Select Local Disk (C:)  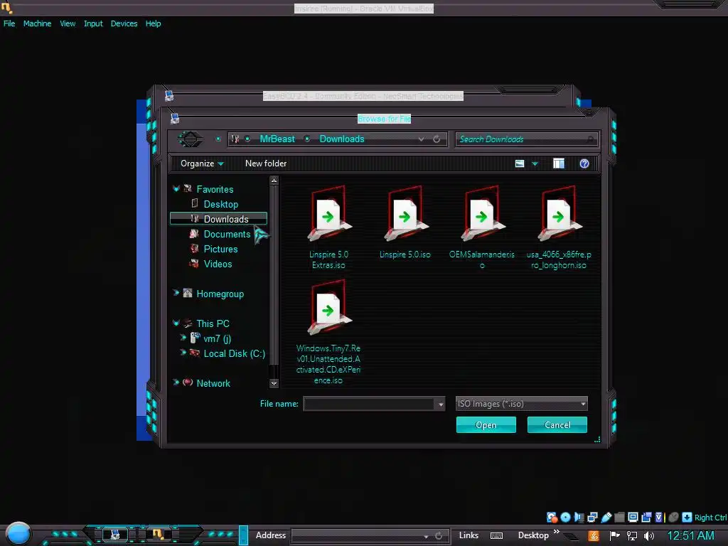point(235,353)
